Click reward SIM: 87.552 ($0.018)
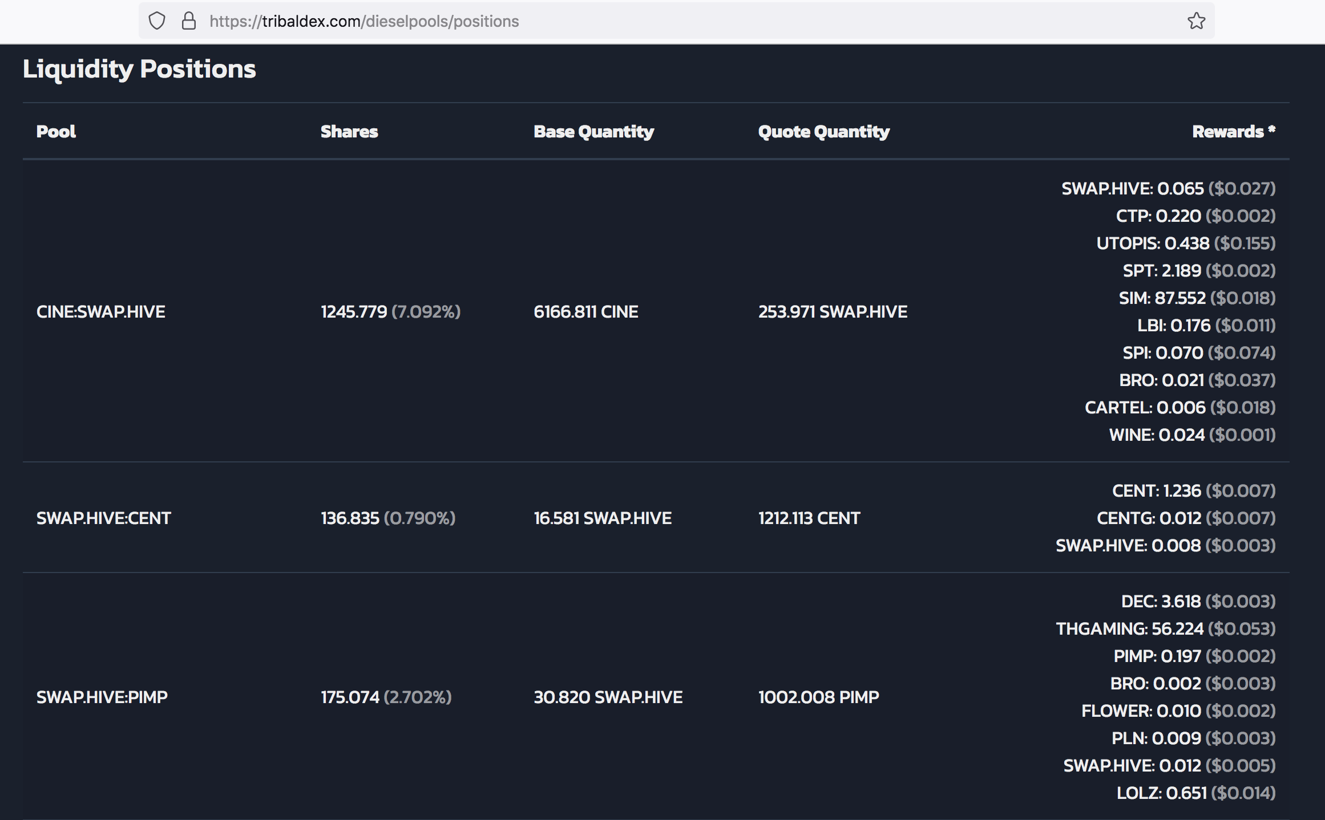Screen dimensions: 1325x820 [x=1197, y=298]
